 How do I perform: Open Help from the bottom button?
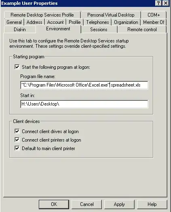click(152, 204)
